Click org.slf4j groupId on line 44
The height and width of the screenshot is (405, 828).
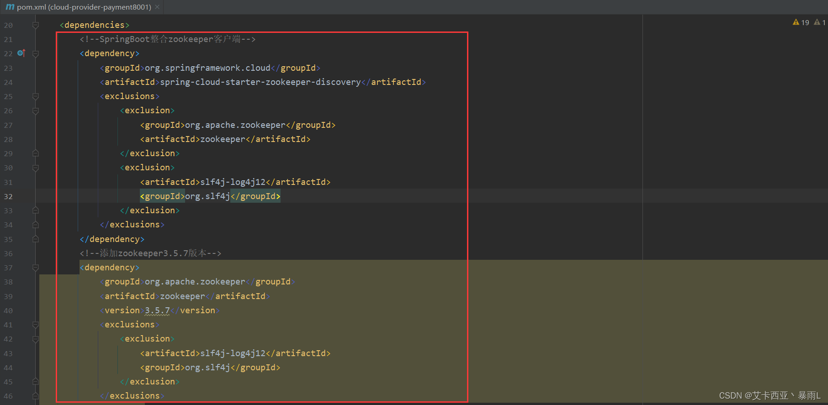click(x=207, y=368)
